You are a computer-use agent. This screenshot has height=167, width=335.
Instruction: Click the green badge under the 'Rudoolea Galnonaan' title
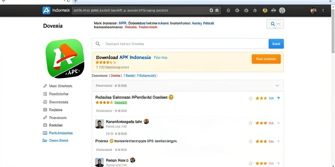121,103
